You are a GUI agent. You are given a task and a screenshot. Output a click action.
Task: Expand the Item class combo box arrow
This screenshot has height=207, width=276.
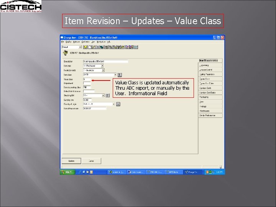(x=115, y=75)
